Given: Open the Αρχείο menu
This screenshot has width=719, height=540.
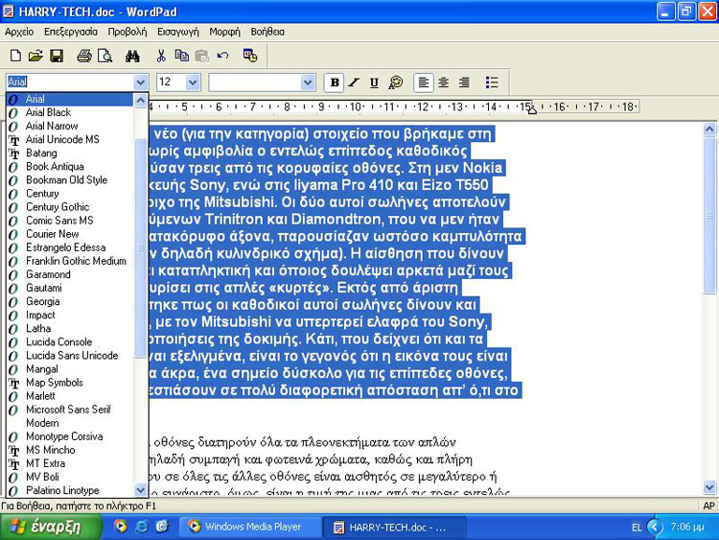Looking at the screenshot, I should tap(19, 32).
